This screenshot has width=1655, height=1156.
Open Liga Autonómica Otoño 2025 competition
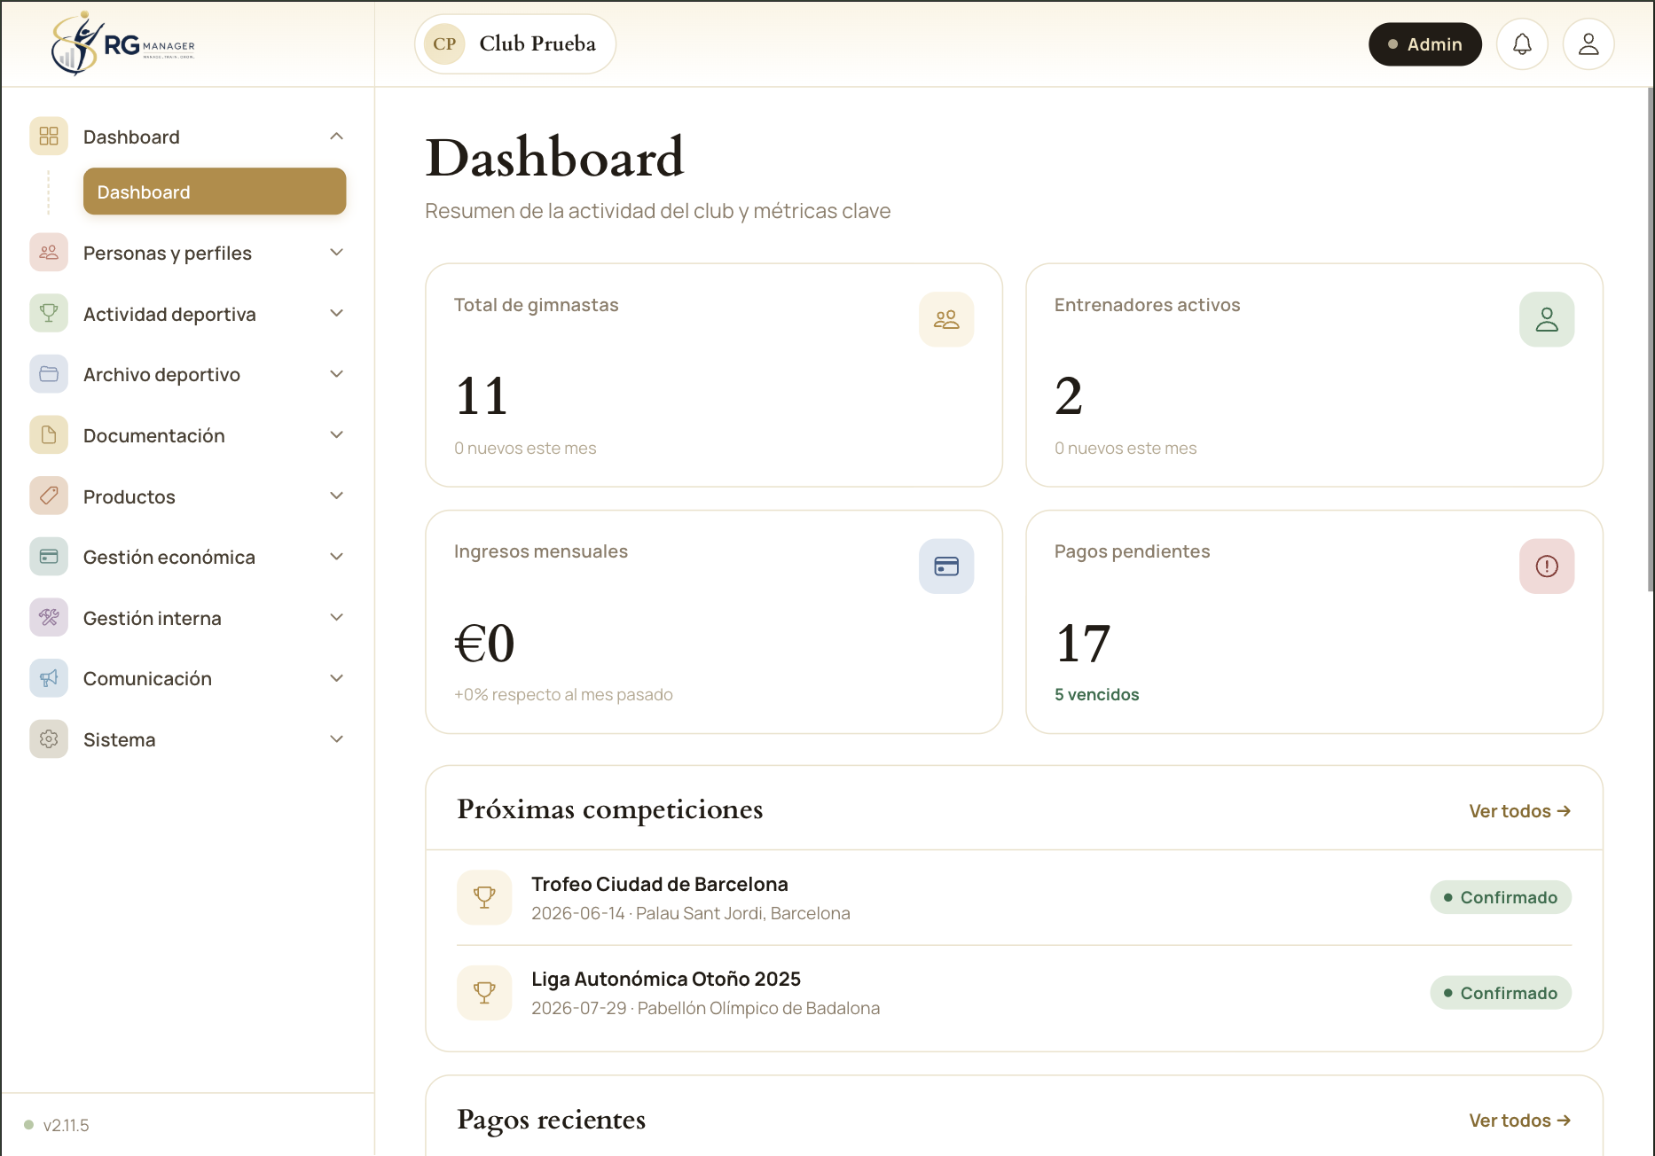pos(1014,993)
